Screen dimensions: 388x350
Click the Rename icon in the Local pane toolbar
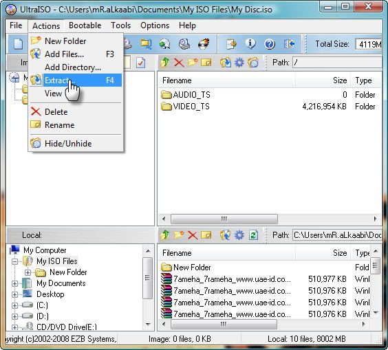pyautogui.click(x=206, y=235)
